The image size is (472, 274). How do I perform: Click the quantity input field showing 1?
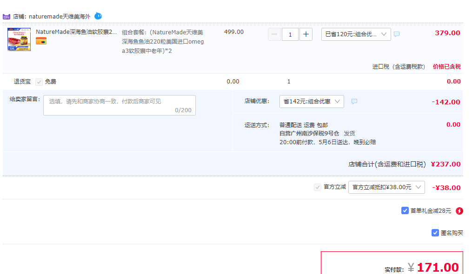tap(290, 34)
